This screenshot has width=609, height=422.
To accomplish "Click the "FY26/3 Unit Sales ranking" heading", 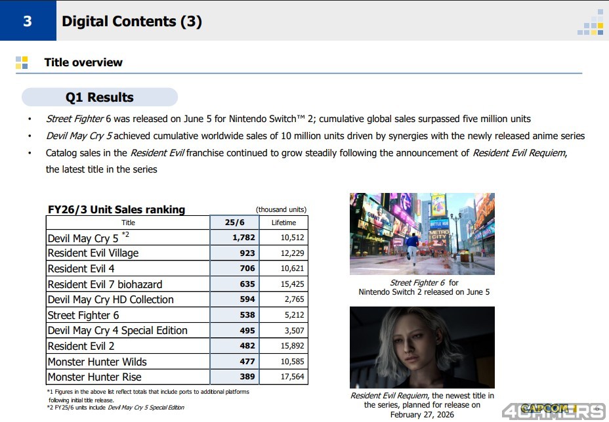I will click(x=116, y=209).
